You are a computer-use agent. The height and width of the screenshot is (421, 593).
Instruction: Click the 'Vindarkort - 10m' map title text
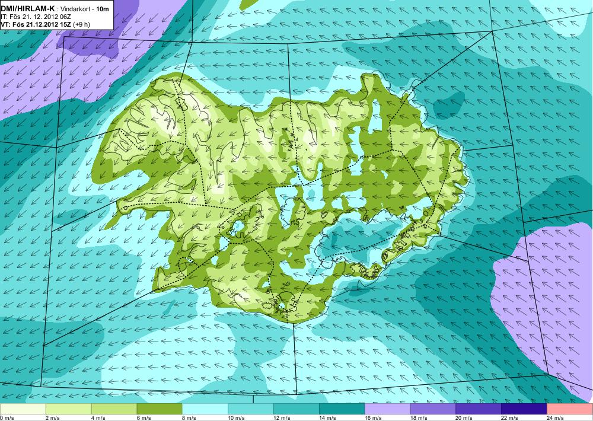pyautogui.click(x=85, y=9)
